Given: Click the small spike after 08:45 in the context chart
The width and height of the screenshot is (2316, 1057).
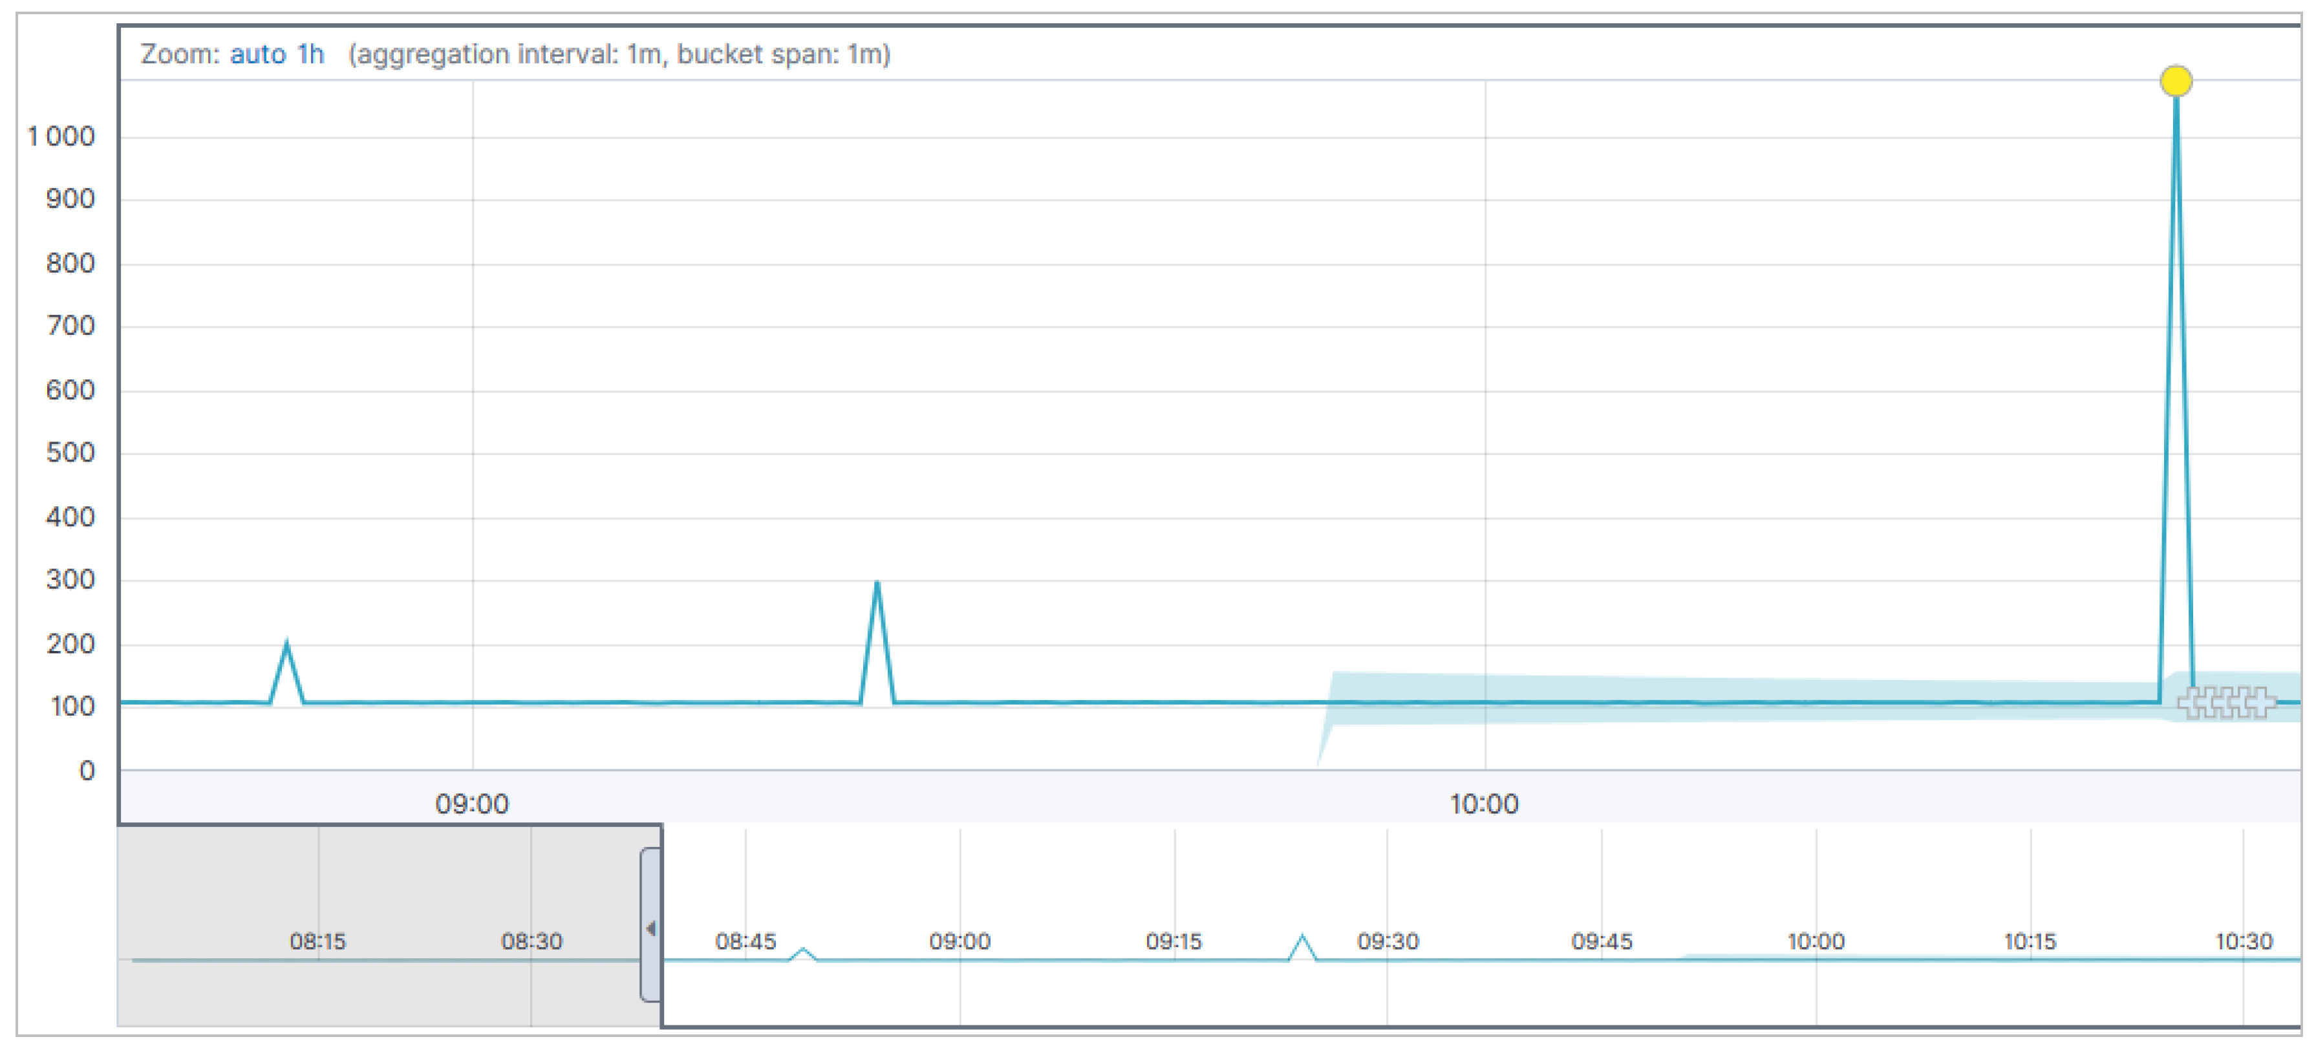Looking at the screenshot, I should [803, 950].
